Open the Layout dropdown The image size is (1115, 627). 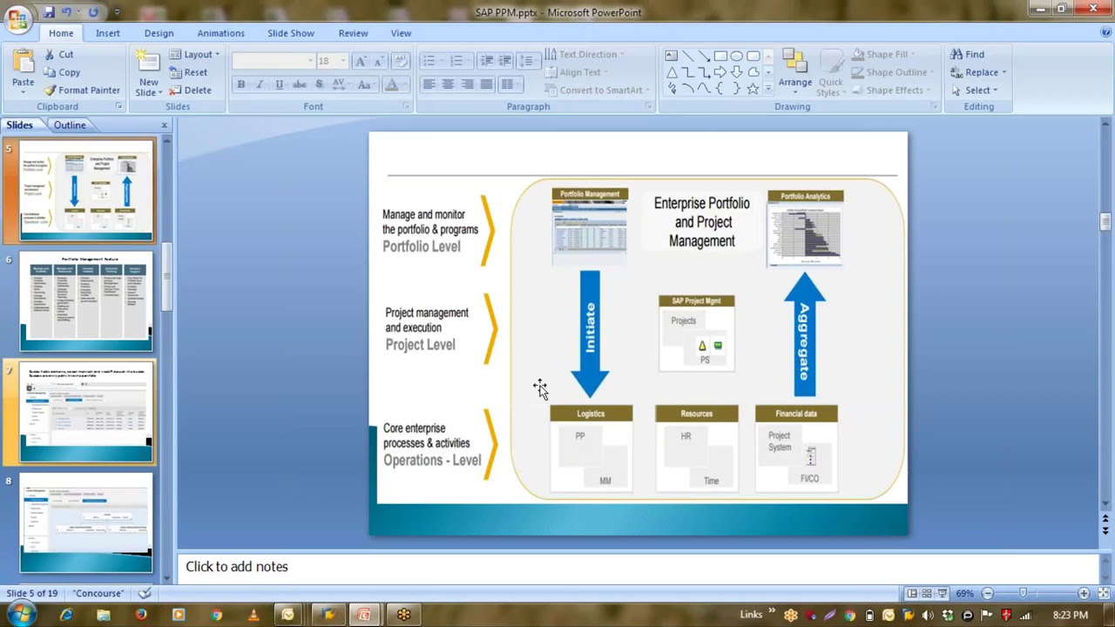pos(195,54)
